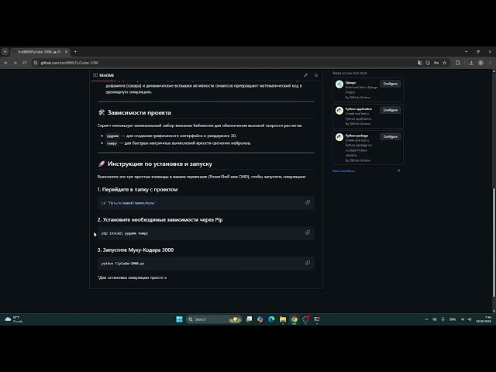Open the More workflows link

click(343, 170)
